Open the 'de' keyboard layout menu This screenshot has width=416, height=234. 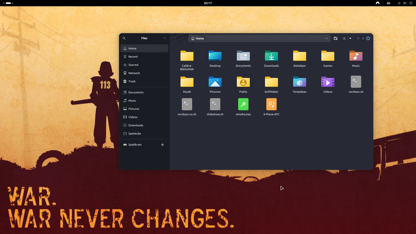(x=388, y=3)
